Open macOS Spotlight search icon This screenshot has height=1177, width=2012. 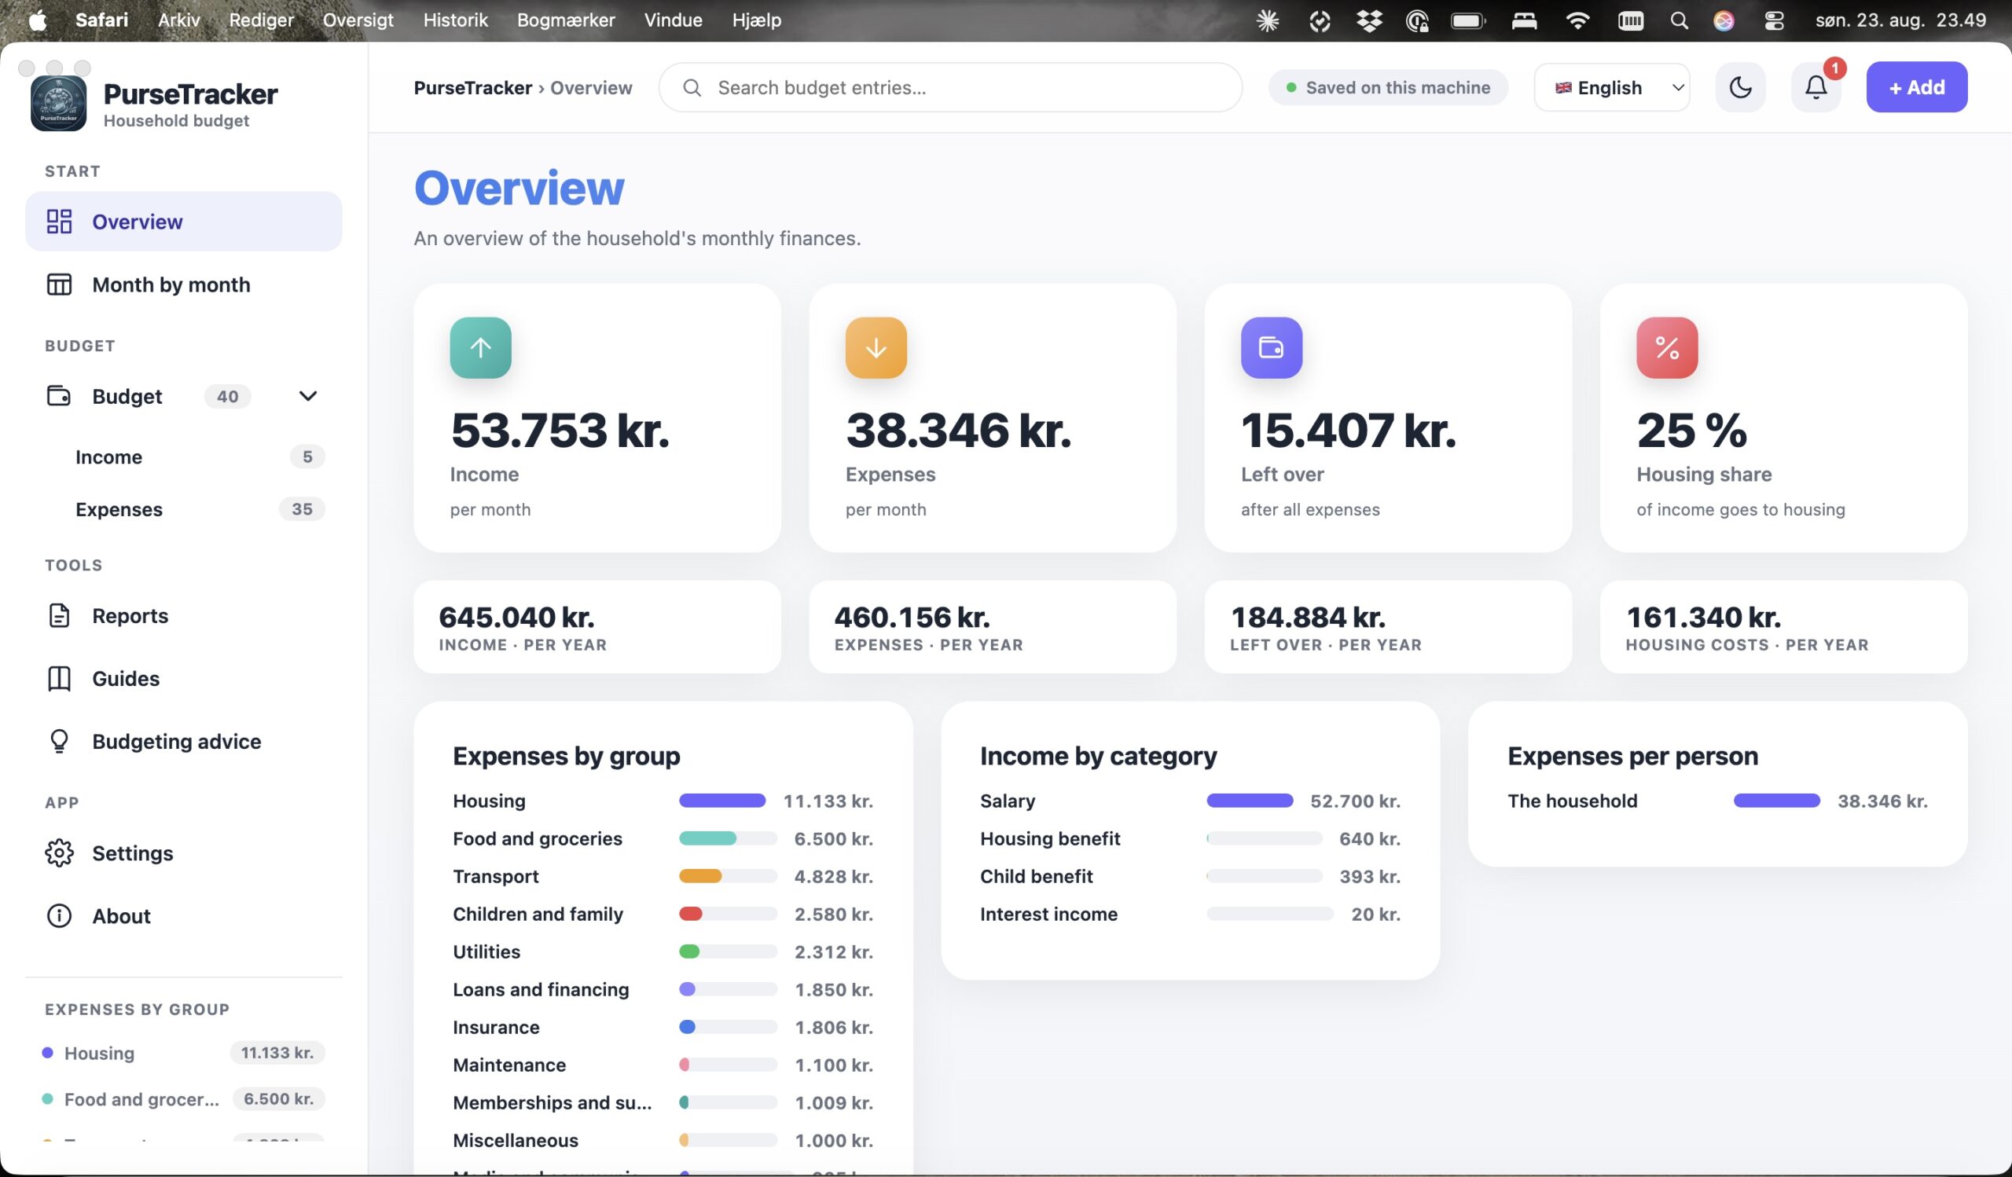coord(1679,20)
